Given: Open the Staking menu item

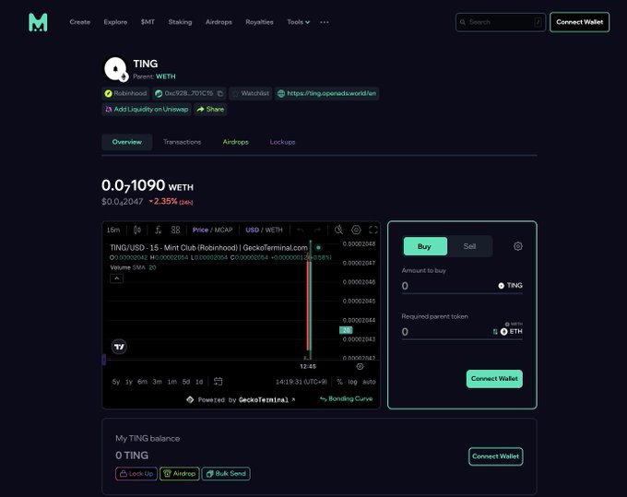Looking at the screenshot, I should tap(180, 22).
